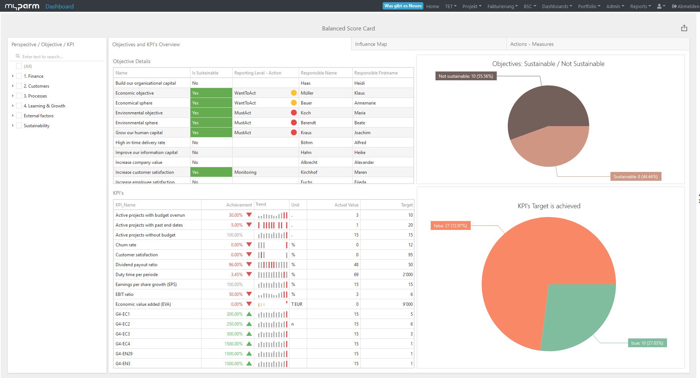
Task: Click the green upward arrow for G4-EC1
Action: click(249, 314)
